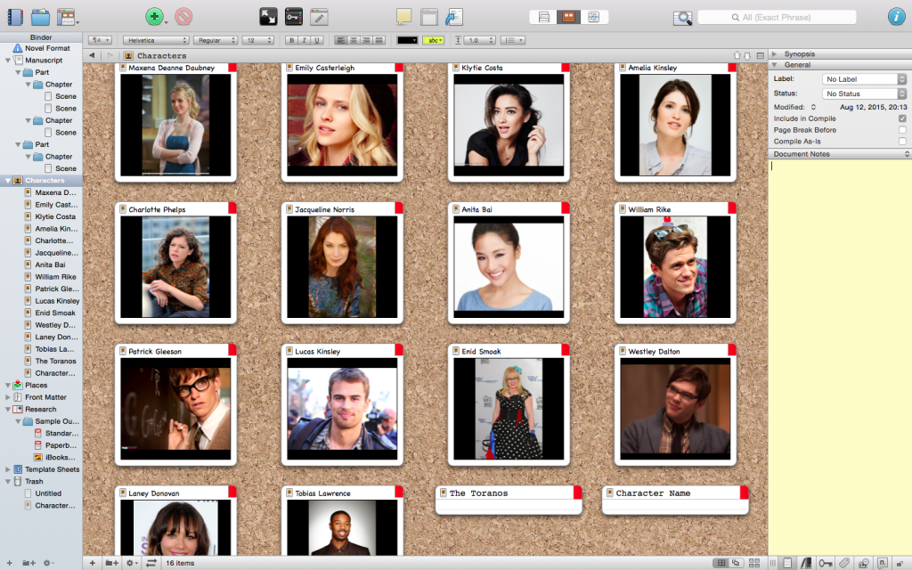Screen dimensions: 912x570
Task: Enter full screen Compose mode
Action: [x=268, y=17]
